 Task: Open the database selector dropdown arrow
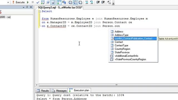(8, 2)
